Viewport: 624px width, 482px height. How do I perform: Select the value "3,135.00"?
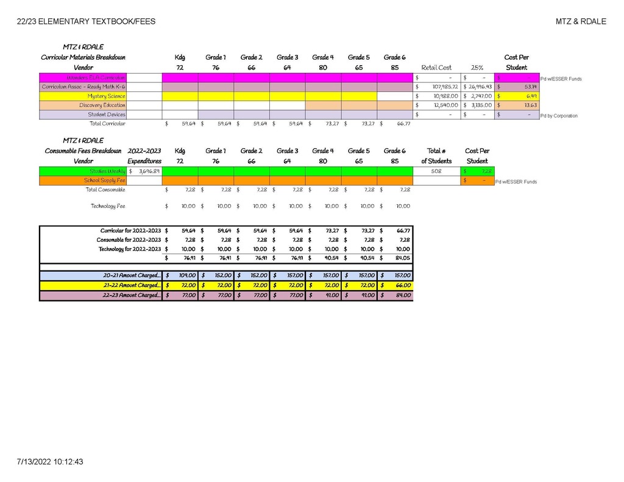point(481,105)
